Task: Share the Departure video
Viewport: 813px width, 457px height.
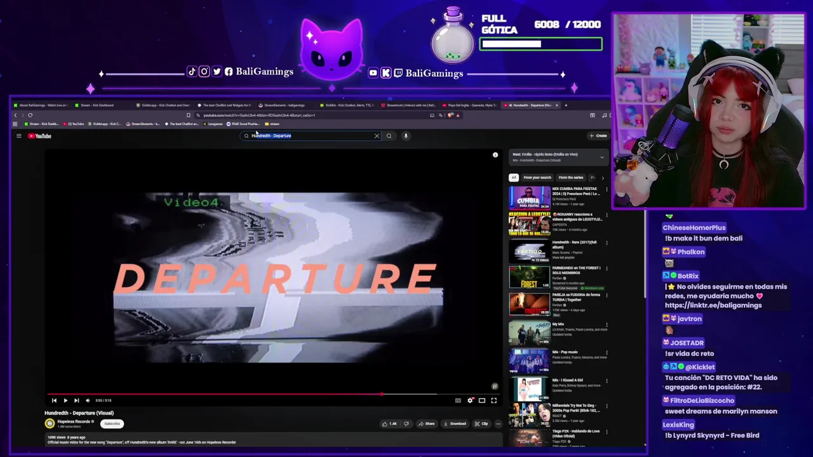Action: (426, 423)
